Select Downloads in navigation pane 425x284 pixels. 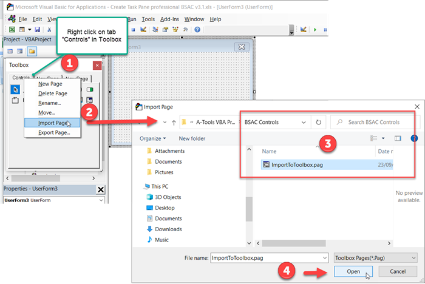(165, 229)
